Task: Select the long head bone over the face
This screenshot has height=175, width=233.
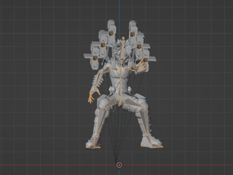Action: tap(122, 50)
